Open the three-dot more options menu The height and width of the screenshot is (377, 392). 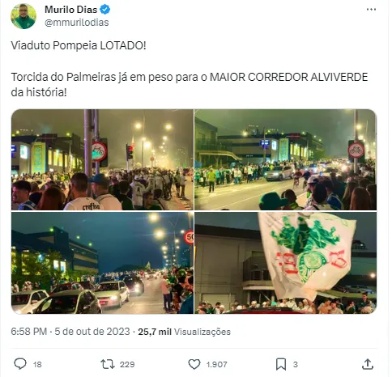(x=371, y=10)
